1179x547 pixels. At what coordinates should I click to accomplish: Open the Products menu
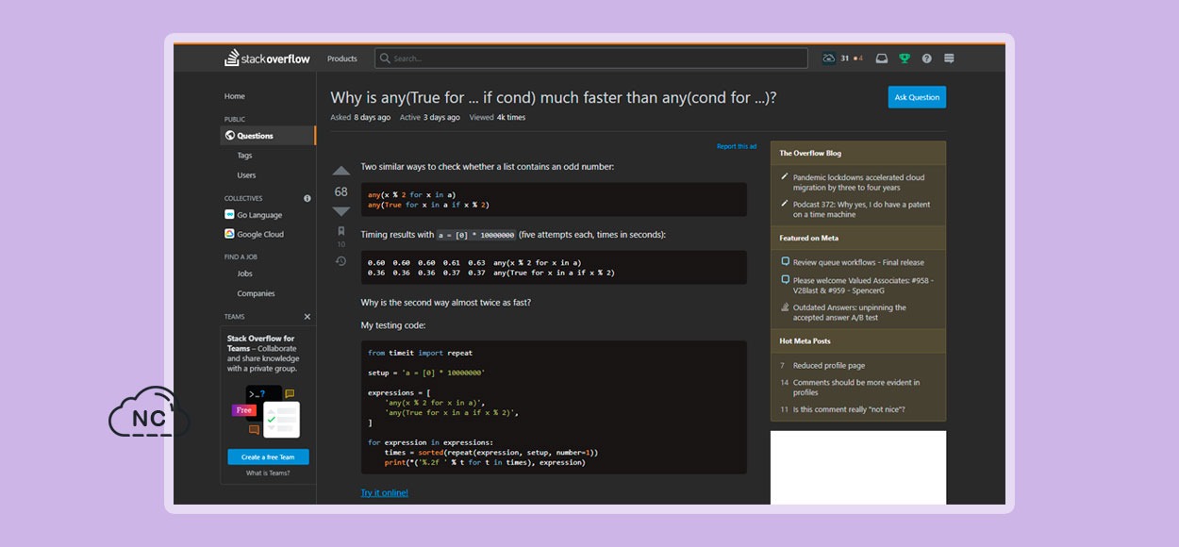pyautogui.click(x=342, y=58)
